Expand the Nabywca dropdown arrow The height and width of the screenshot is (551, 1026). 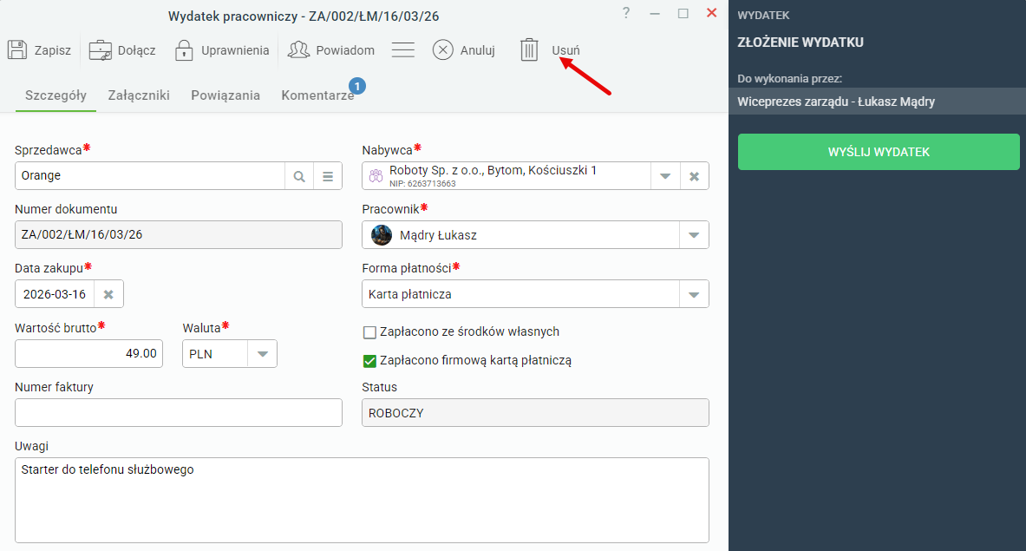(x=665, y=176)
